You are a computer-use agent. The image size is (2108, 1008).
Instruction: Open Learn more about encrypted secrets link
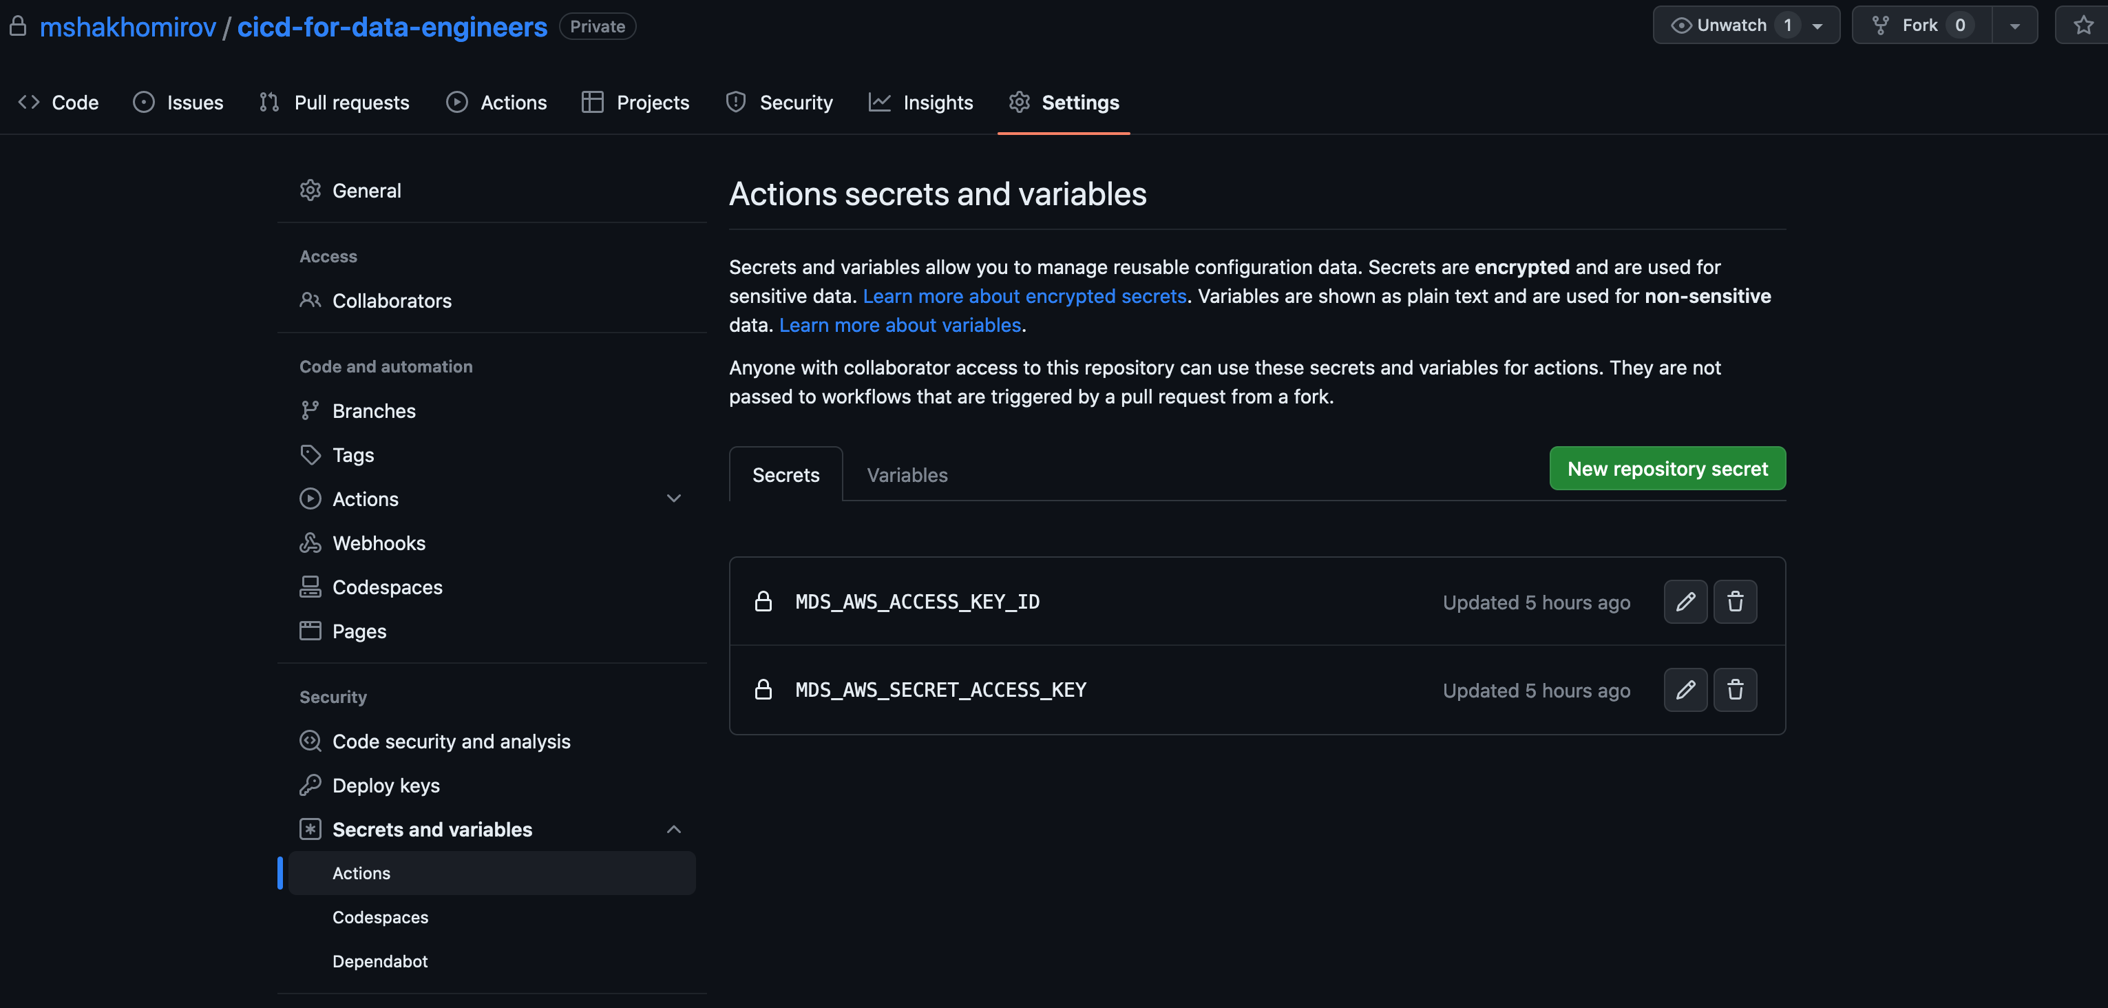1024,296
